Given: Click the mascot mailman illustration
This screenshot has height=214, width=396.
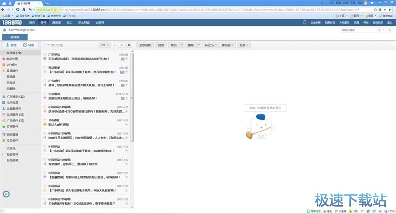Looking at the screenshot, I should tap(259, 127).
